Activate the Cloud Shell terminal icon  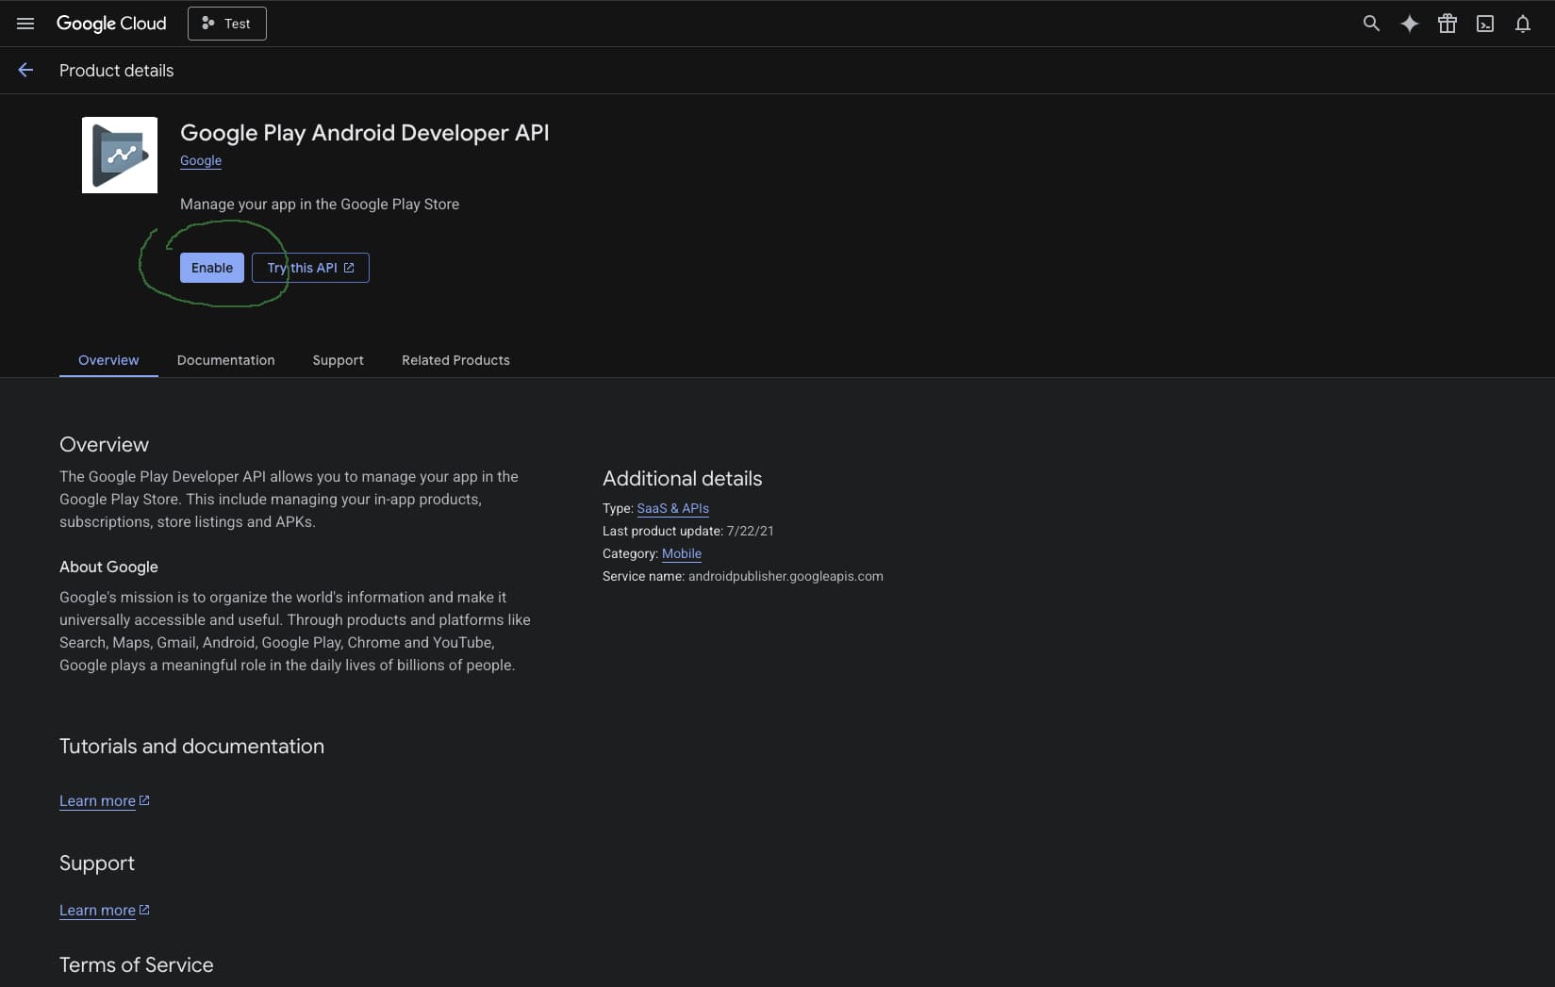[1484, 24]
